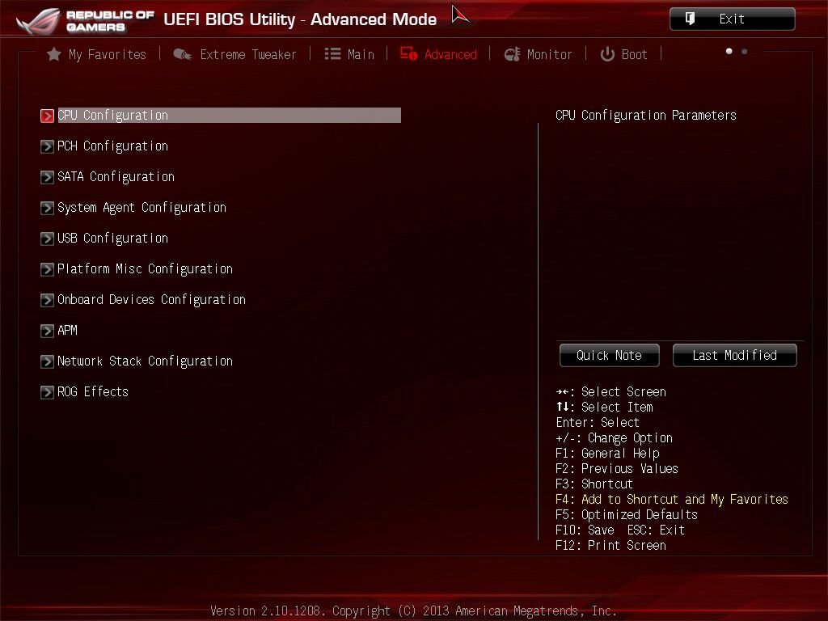This screenshot has height=621, width=828.
Task: Click the 'F1: General Help' hint
Action: click(607, 453)
